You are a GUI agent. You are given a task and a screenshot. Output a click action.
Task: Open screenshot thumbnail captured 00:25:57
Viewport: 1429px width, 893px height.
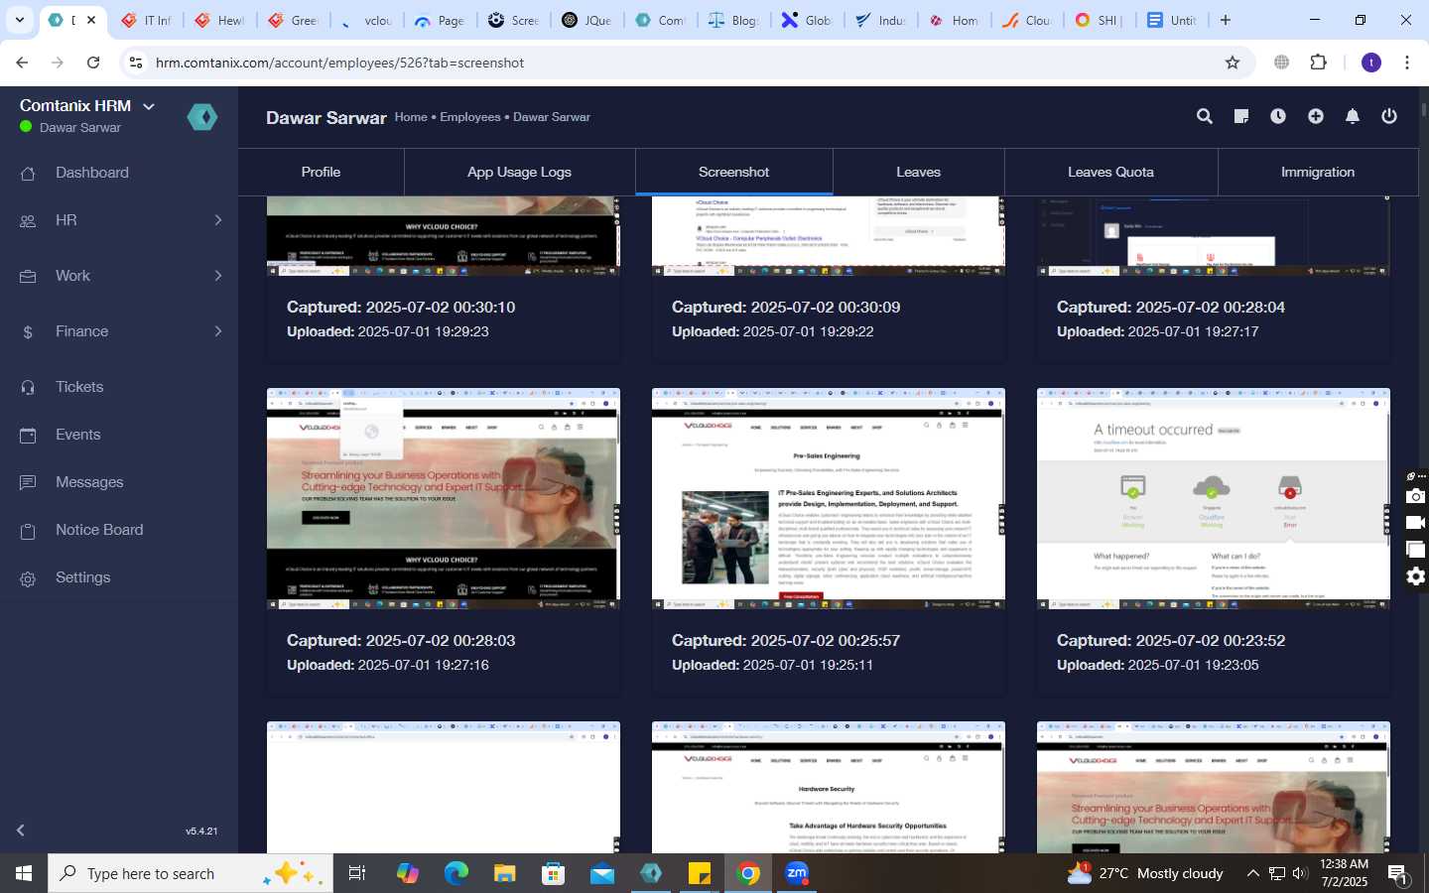click(x=828, y=498)
